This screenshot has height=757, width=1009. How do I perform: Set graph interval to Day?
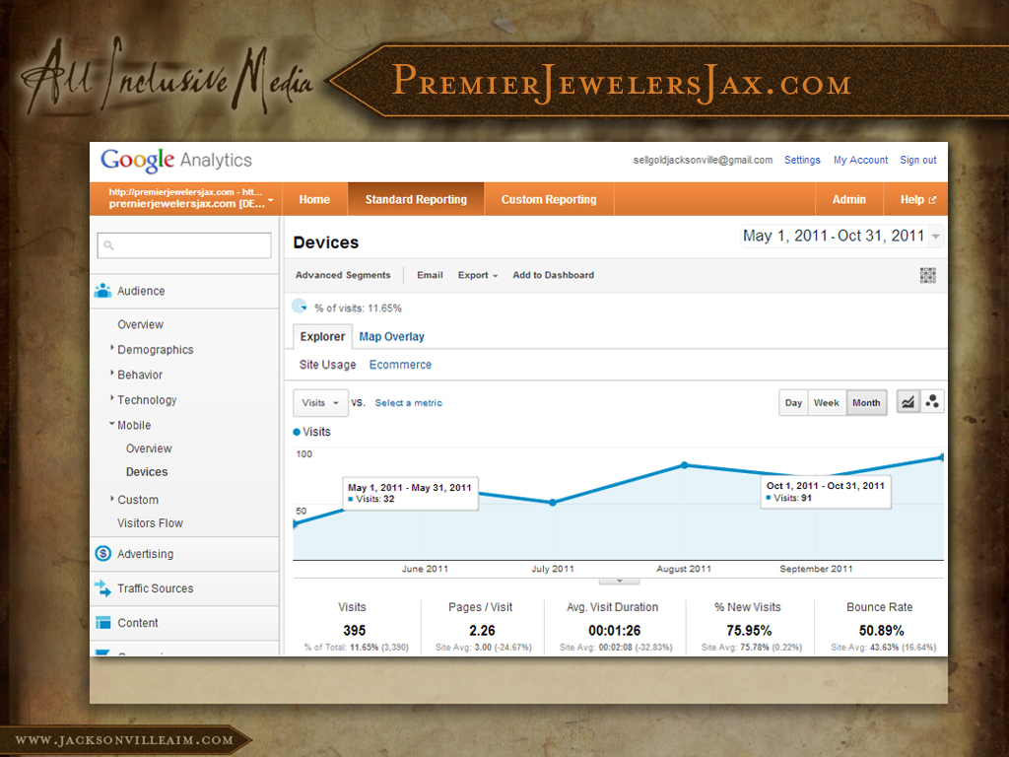point(793,403)
